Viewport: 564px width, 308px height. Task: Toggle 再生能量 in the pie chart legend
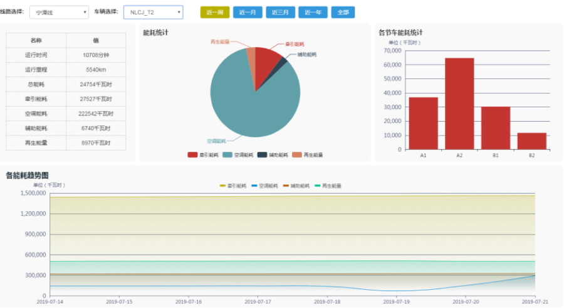[x=308, y=155]
